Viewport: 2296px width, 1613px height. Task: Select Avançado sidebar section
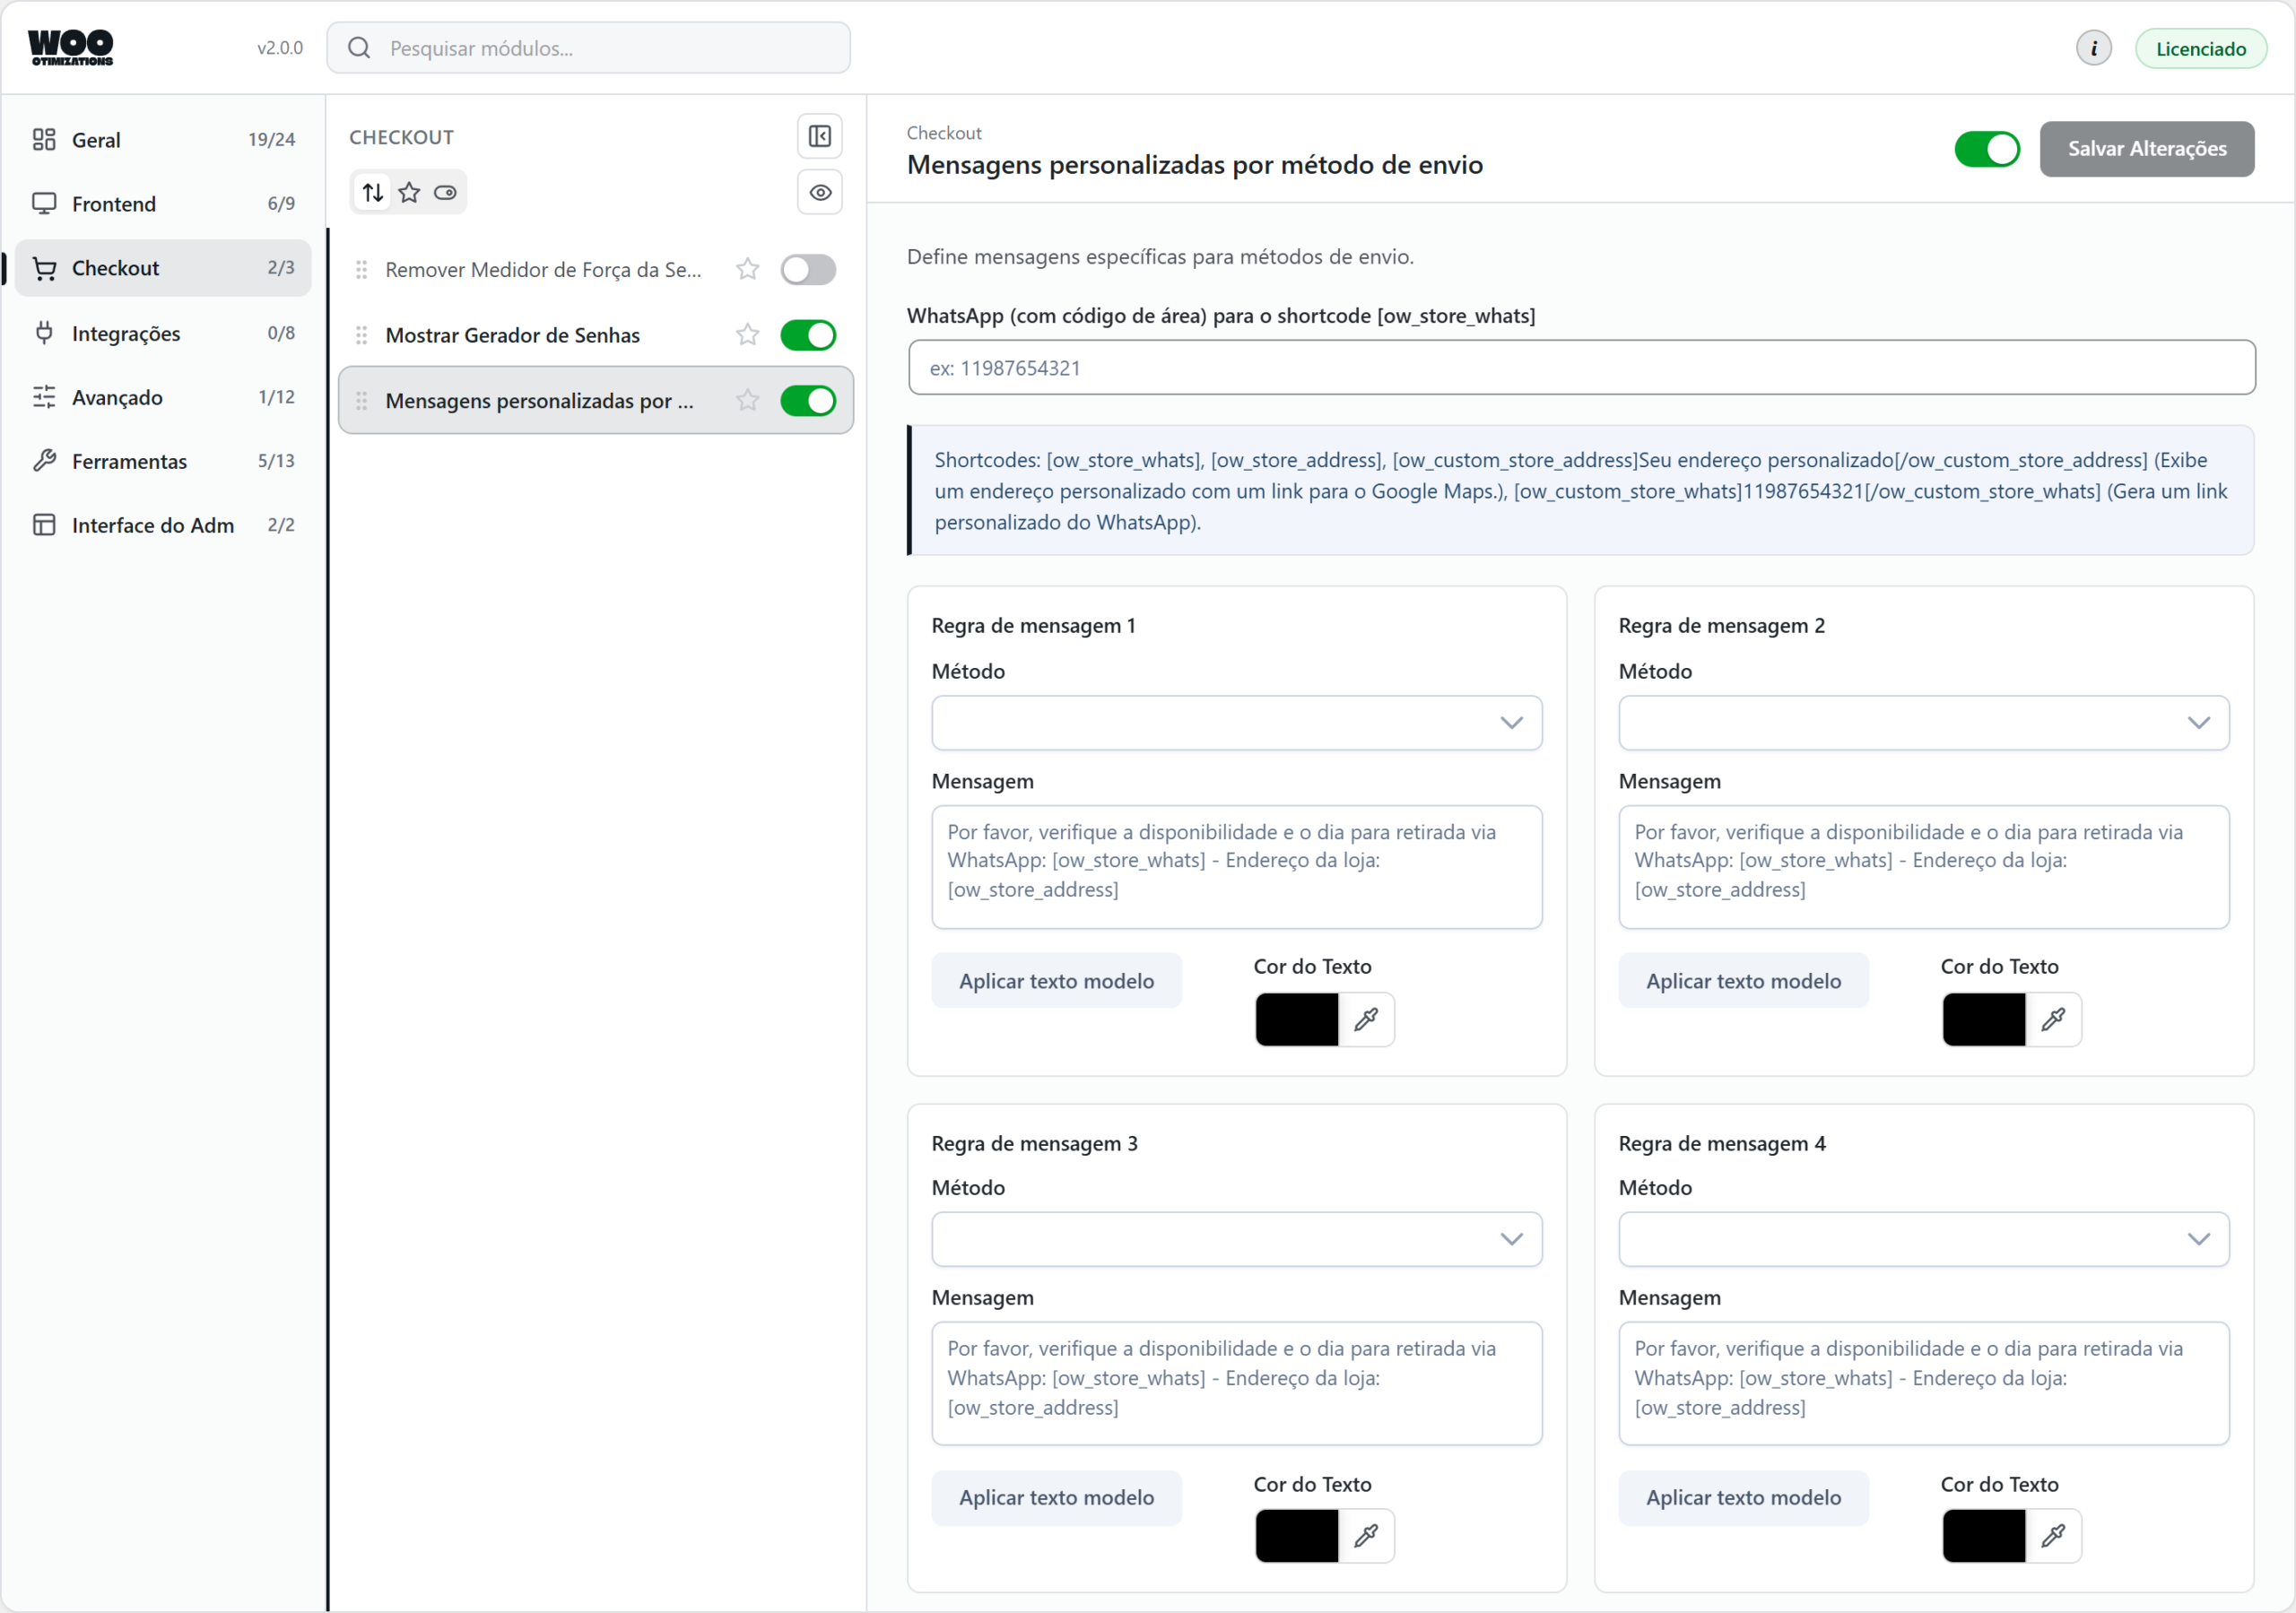(x=163, y=397)
